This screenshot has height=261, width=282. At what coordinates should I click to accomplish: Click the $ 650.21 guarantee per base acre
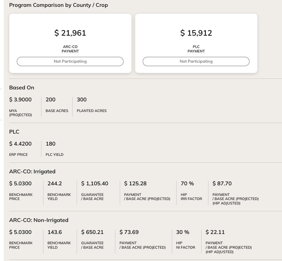(x=92, y=232)
